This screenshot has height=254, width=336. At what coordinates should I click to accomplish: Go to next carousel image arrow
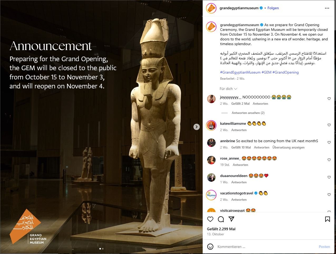coord(197,127)
